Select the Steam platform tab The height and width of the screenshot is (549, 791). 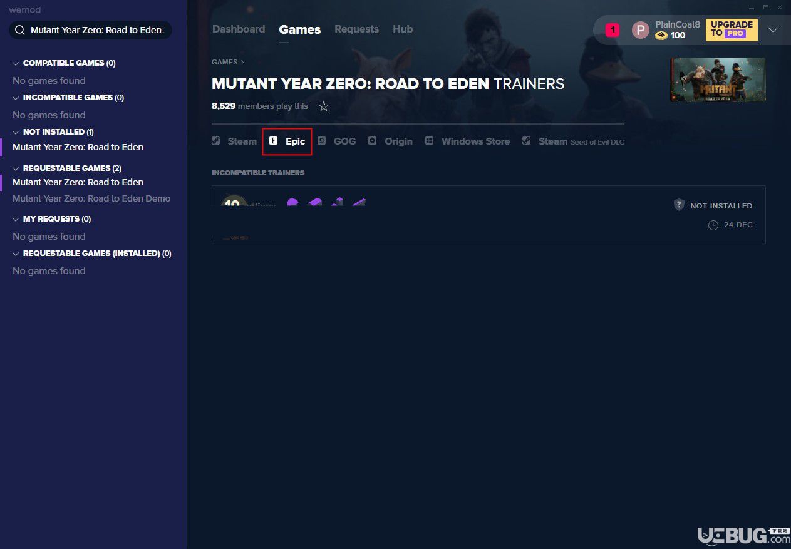coord(234,141)
